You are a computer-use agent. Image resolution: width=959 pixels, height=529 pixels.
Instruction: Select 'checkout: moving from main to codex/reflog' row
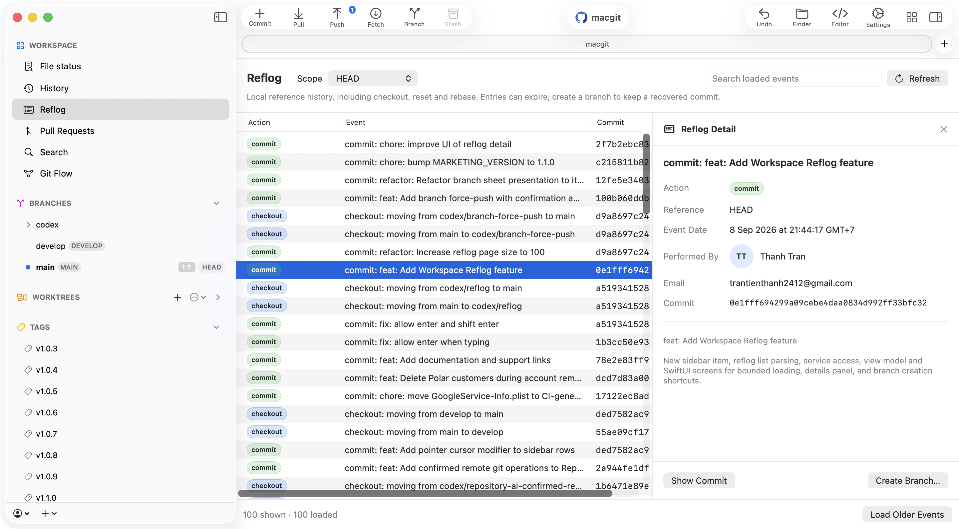pos(444,306)
